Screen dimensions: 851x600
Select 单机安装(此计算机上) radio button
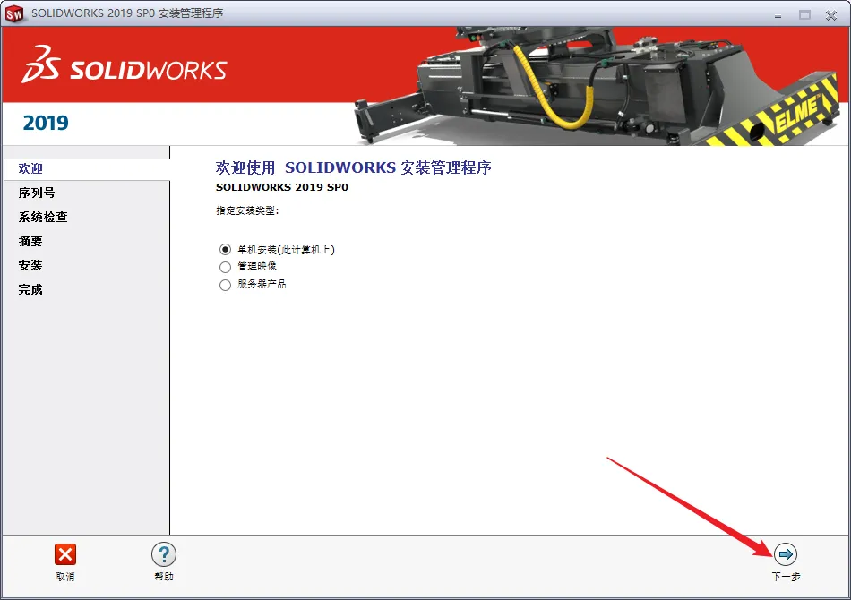[x=225, y=250]
